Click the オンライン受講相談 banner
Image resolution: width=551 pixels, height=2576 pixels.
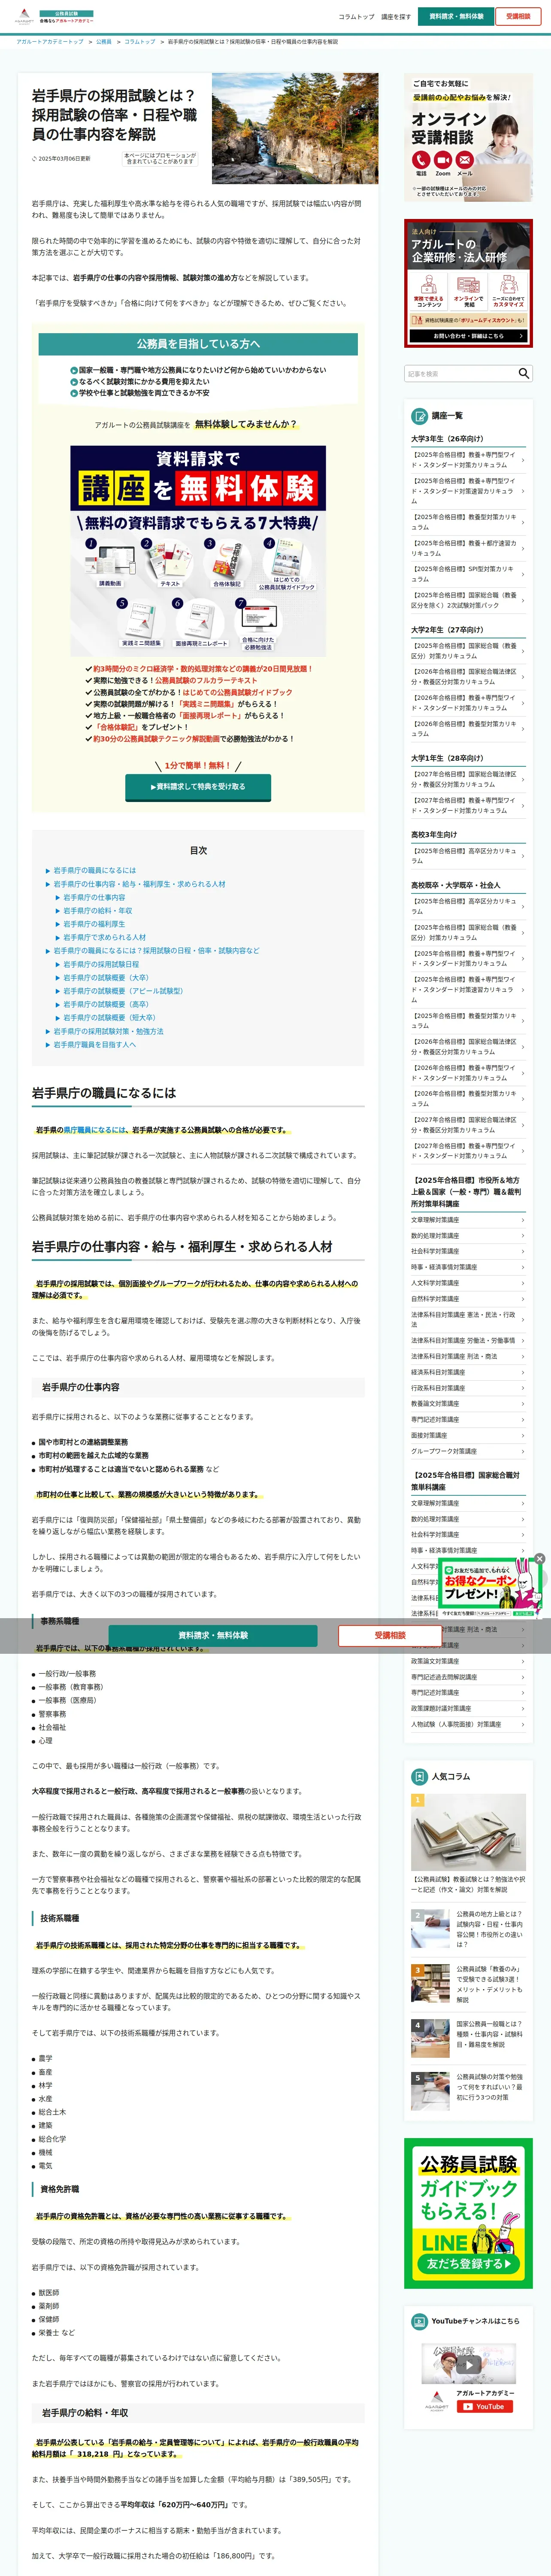coord(468,138)
